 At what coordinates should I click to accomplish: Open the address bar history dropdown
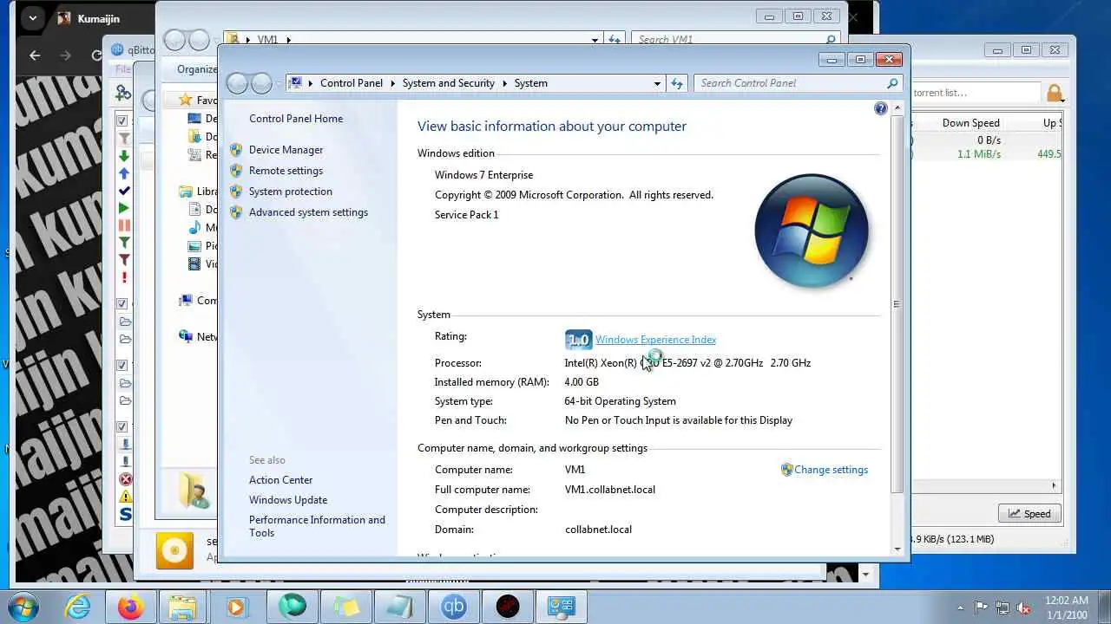point(657,83)
